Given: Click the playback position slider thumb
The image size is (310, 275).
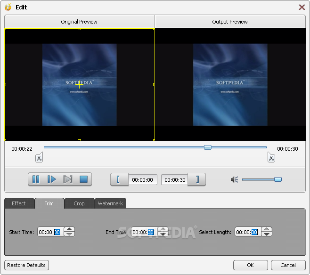Looking at the screenshot, I should (208, 147).
